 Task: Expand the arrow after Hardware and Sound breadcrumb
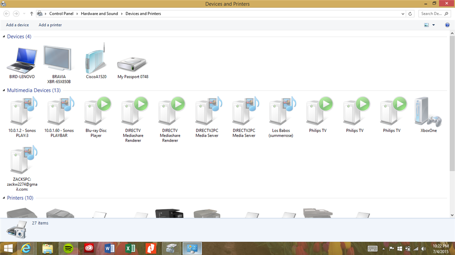(x=122, y=14)
